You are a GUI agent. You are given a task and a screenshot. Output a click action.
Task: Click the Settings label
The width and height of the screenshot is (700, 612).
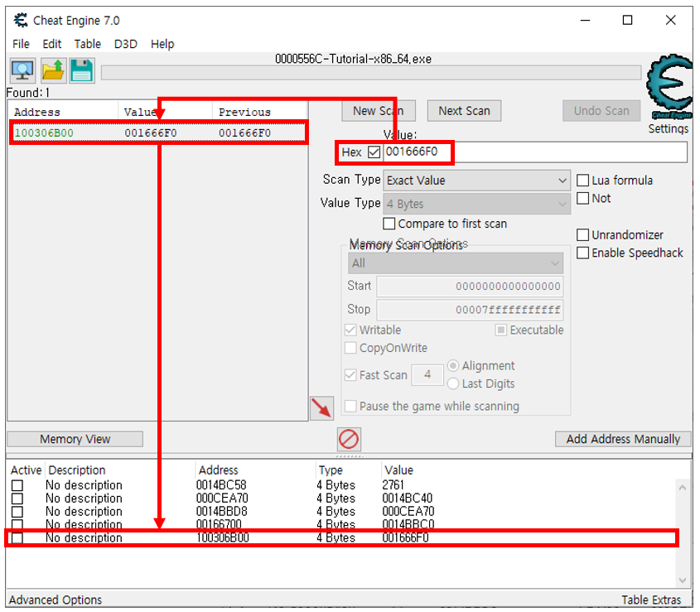point(668,128)
